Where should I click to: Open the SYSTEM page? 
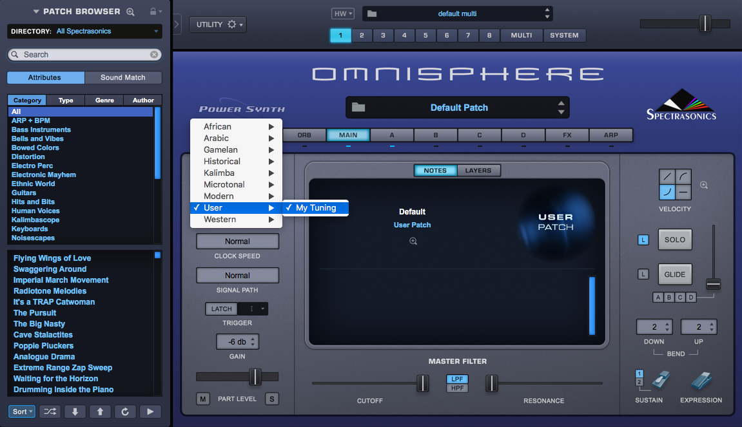(x=564, y=35)
